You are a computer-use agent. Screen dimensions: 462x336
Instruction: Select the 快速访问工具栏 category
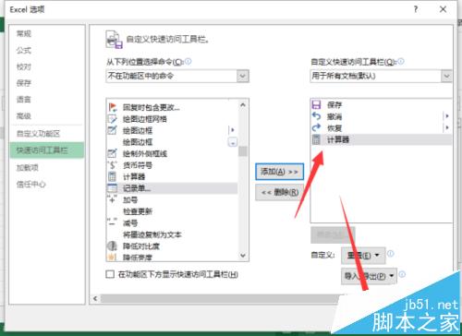pyautogui.click(x=46, y=150)
